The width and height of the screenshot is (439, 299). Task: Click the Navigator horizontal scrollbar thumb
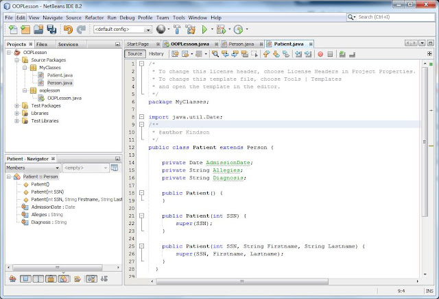[x=58, y=268]
